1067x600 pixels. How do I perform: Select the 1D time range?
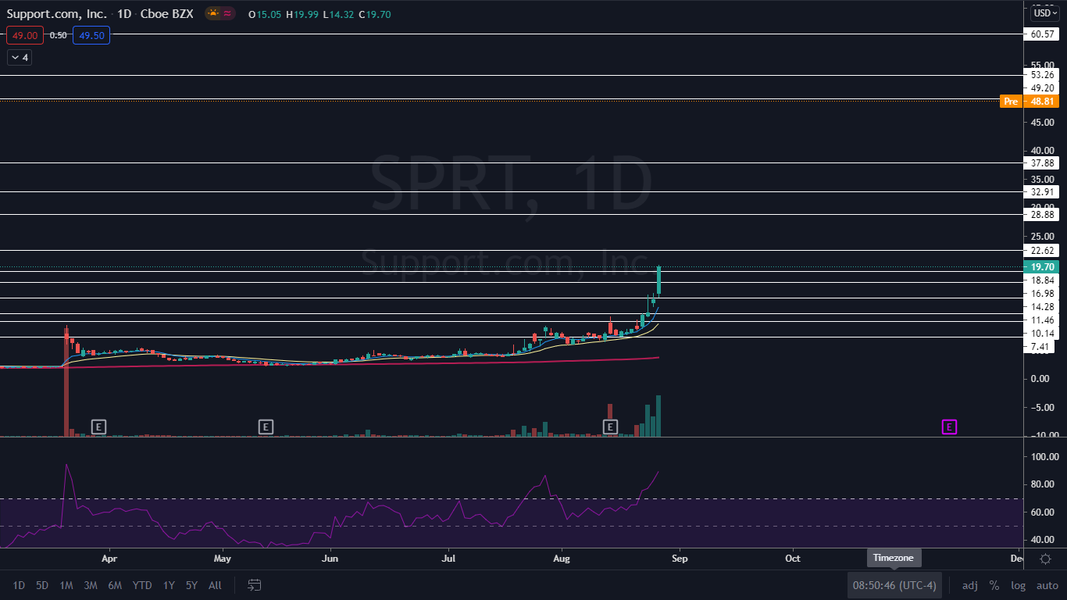(x=19, y=585)
